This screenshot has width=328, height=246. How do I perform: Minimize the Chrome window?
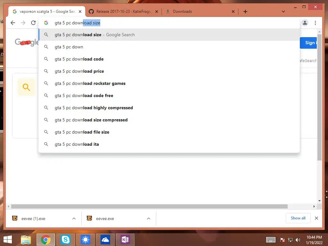[295, 7]
